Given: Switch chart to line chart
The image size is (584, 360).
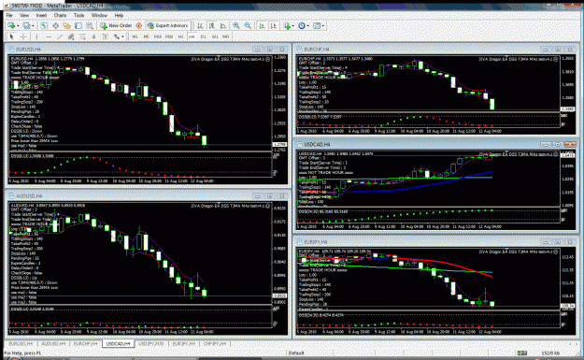Looking at the screenshot, I should coord(223,26).
